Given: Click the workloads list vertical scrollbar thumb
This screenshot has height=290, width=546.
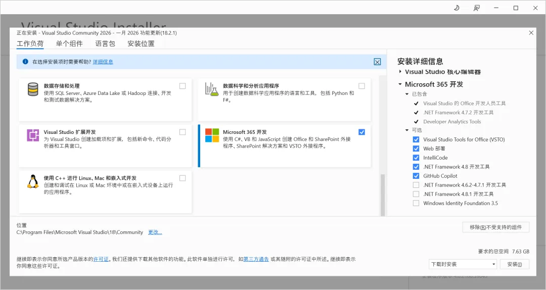Looking at the screenshot, I should [383, 195].
